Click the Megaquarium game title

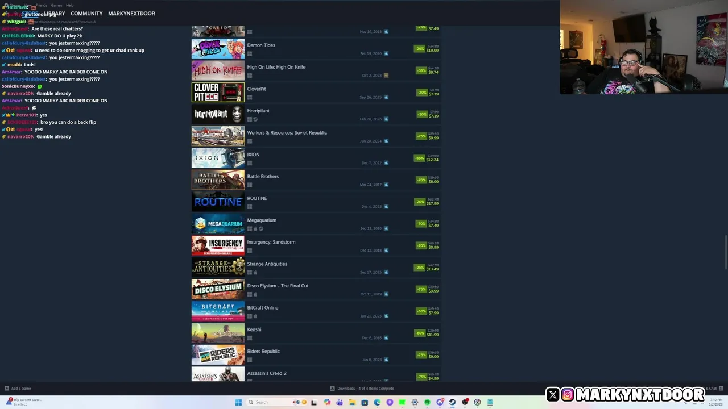pyautogui.click(x=262, y=220)
